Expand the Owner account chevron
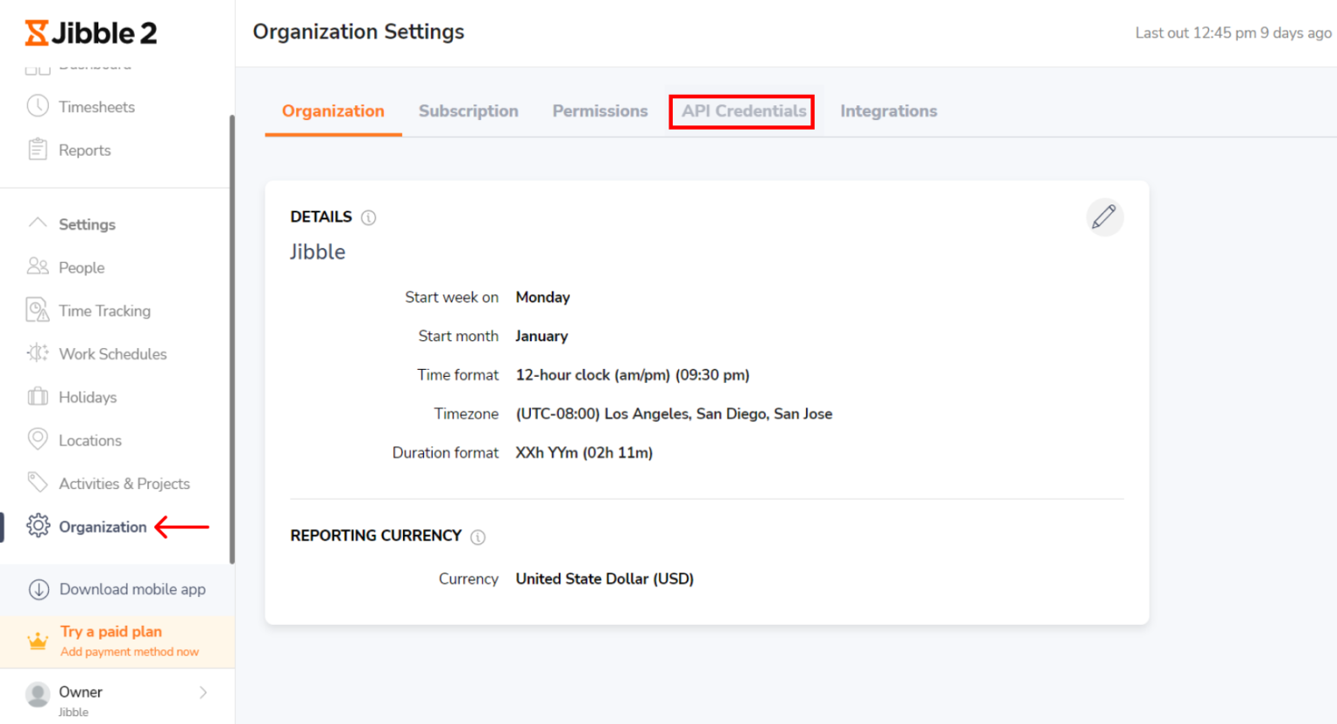Viewport: 1337px width, 724px height. (x=203, y=693)
